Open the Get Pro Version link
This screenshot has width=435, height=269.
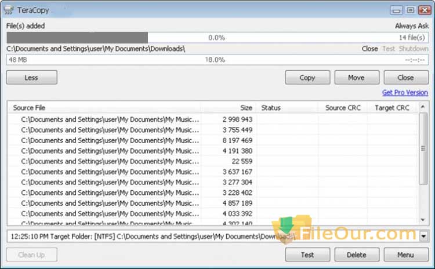[x=405, y=93]
